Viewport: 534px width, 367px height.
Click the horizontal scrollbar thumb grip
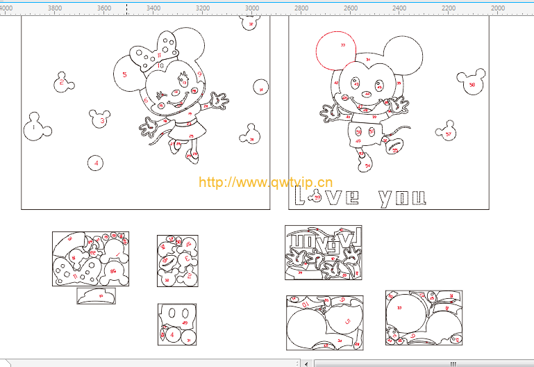click(453, 364)
